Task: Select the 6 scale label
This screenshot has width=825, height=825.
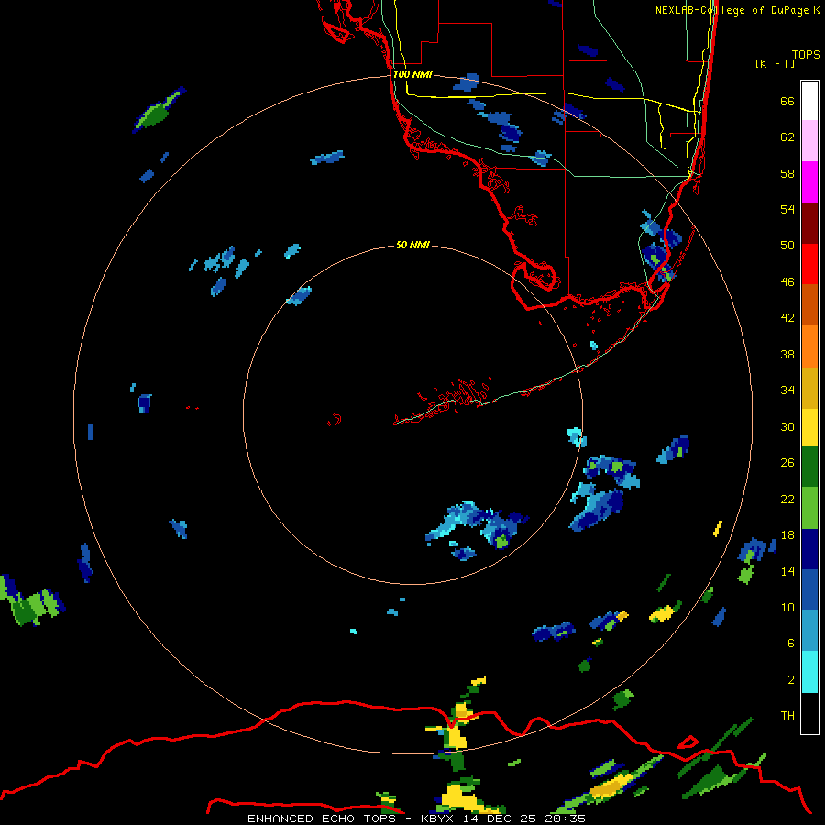Action: click(x=791, y=643)
